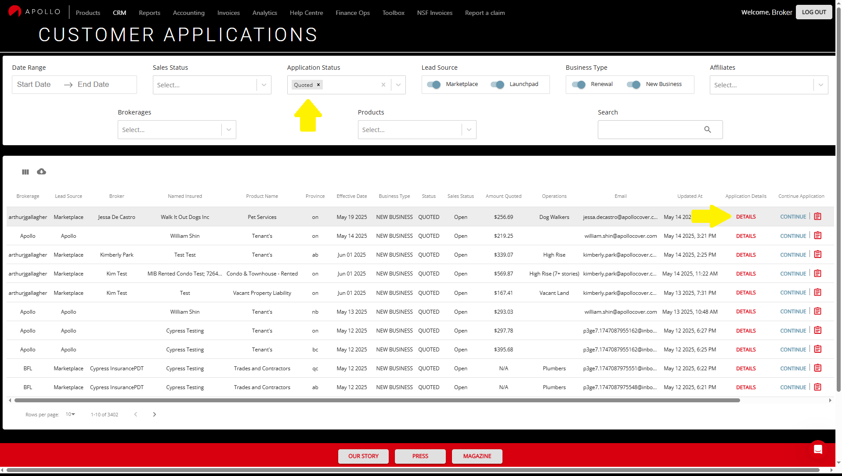Open DETAILS for William Shin's first application
This screenshot has width=842, height=476.
coord(745,236)
